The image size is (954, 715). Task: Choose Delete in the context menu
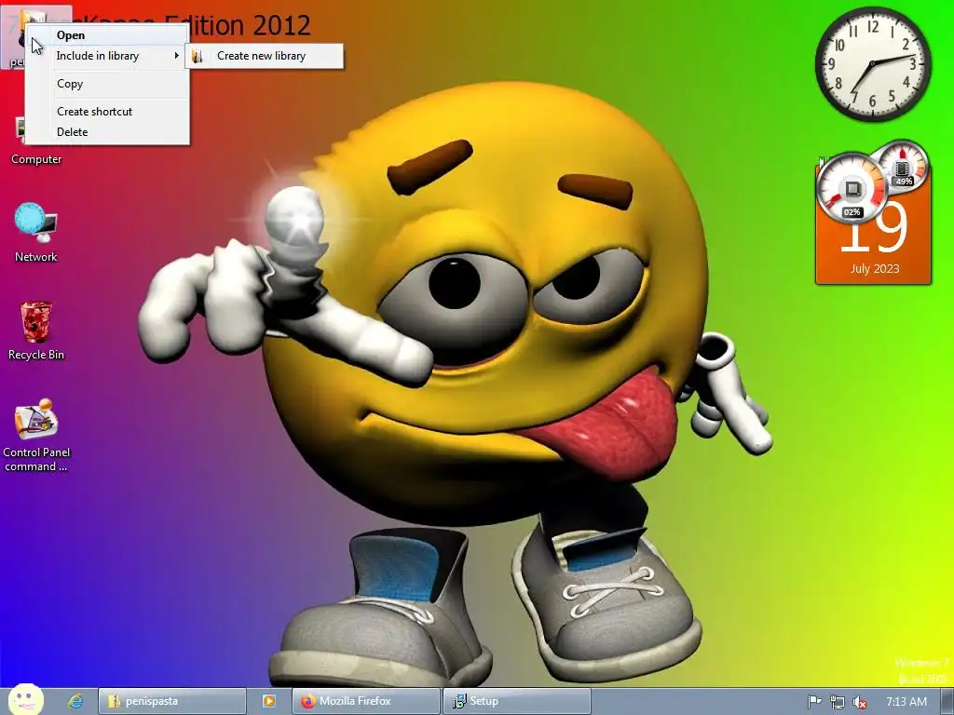tap(107, 132)
